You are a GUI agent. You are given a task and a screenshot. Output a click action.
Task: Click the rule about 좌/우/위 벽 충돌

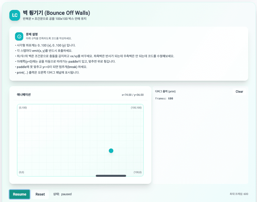(95, 56)
